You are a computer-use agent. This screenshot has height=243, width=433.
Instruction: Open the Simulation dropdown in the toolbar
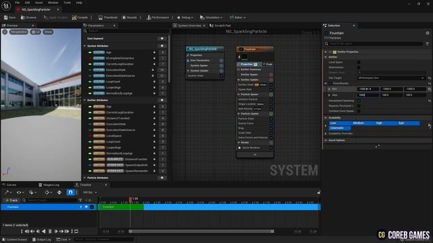tap(211, 18)
